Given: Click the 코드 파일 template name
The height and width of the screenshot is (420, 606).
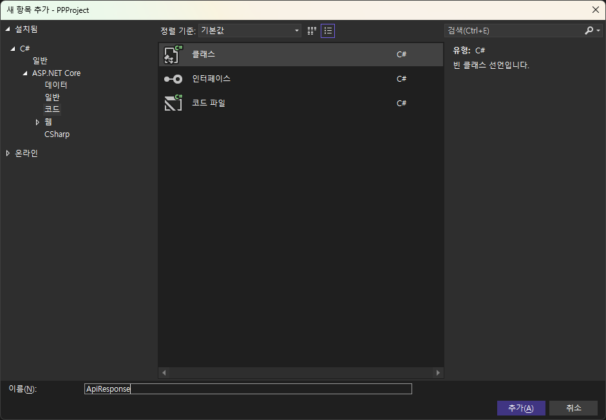Looking at the screenshot, I should point(209,103).
